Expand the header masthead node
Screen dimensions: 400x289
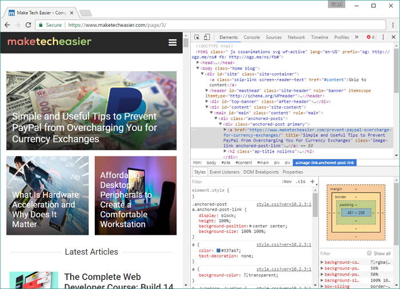207,90
